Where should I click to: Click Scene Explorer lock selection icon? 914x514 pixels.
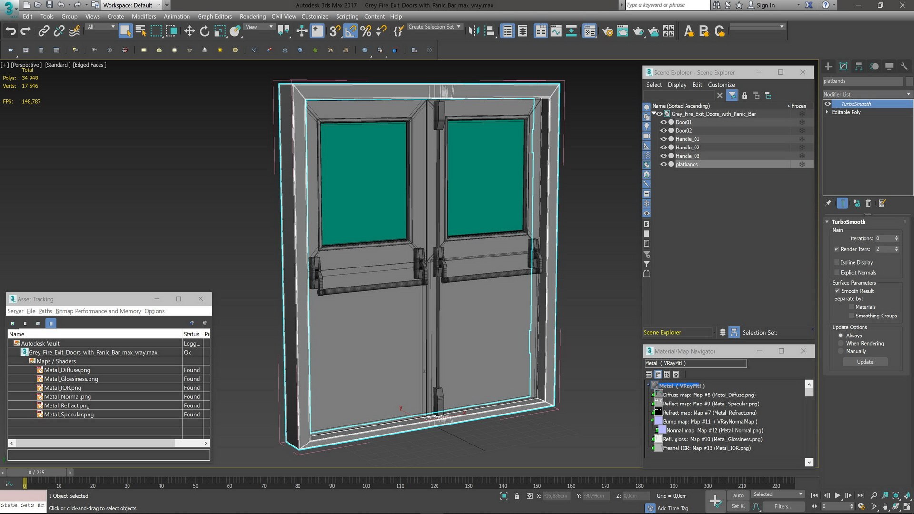[x=745, y=96]
